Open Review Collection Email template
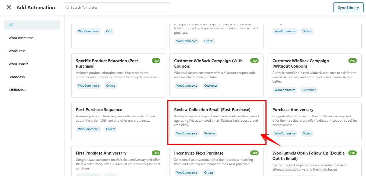Image resolution: width=366 pixels, height=176 pixels. pos(212,110)
